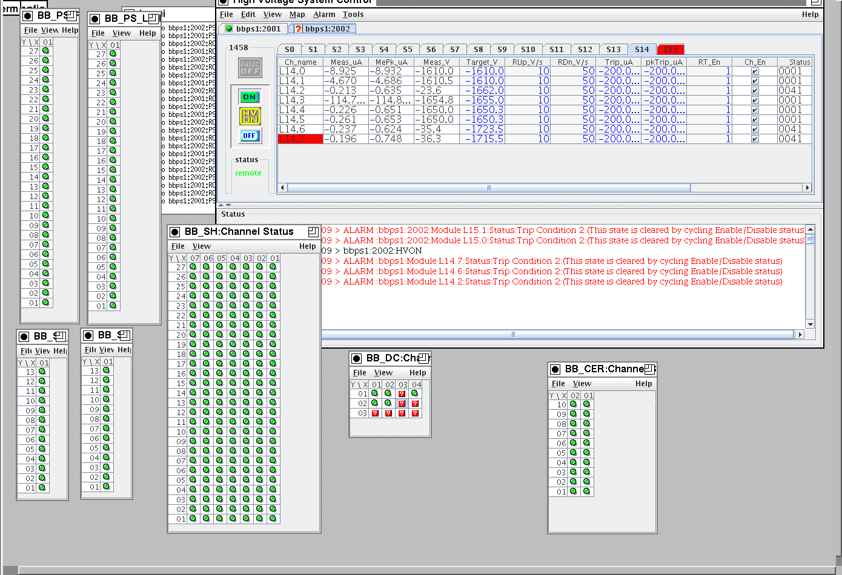The width and height of the screenshot is (842, 575).
Task: Click the yellow HV ON icon
Action: point(250,116)
